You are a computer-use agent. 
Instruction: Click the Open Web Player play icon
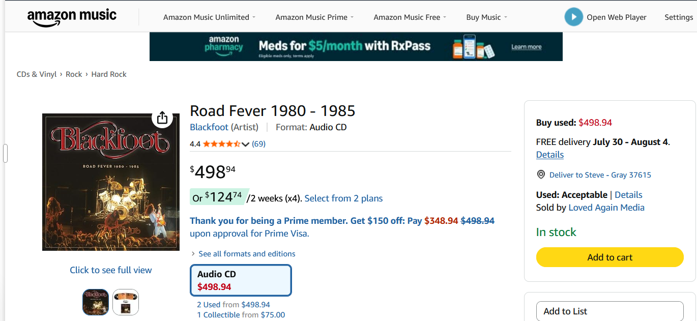[x=573, y=17]
